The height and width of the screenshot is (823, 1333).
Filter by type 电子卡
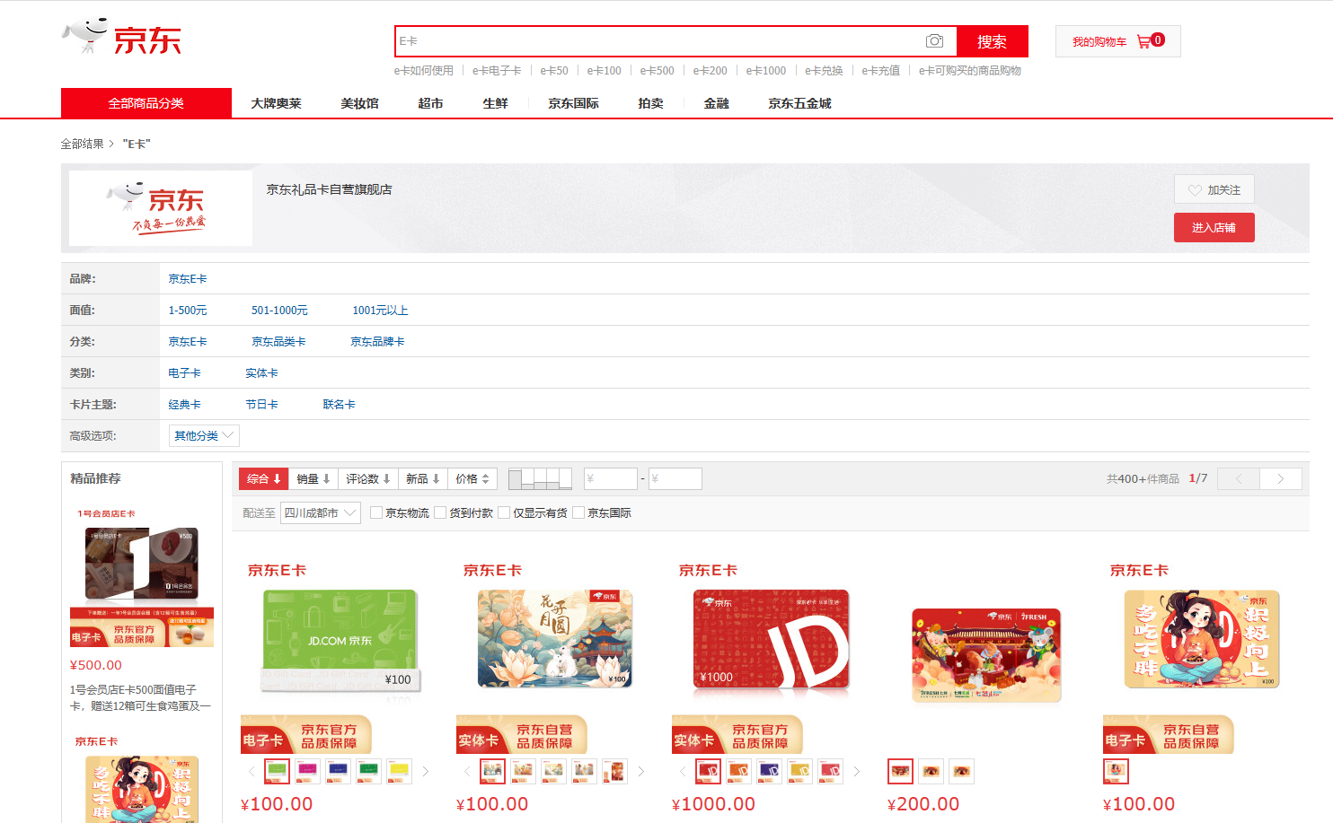[184, 373]
